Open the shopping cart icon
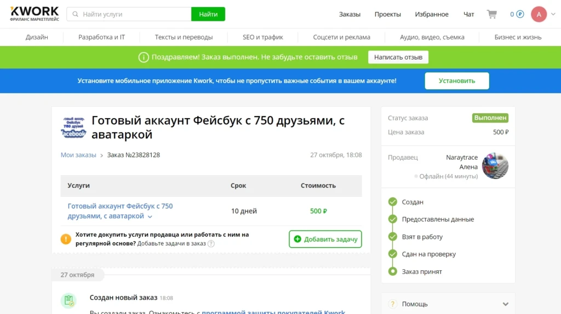Viewport: 561px width, 314px height. click(x=491, y=14)
